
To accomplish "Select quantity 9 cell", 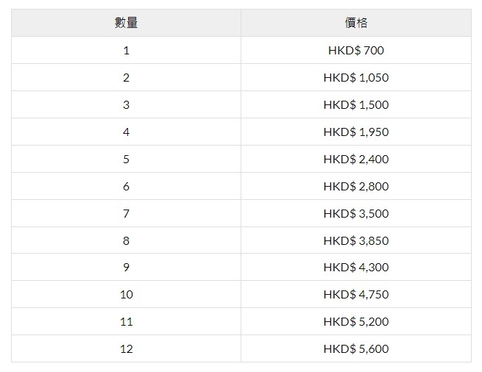I will coord(126,268).
